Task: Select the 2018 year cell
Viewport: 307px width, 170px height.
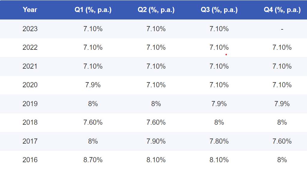Action: 30,122
